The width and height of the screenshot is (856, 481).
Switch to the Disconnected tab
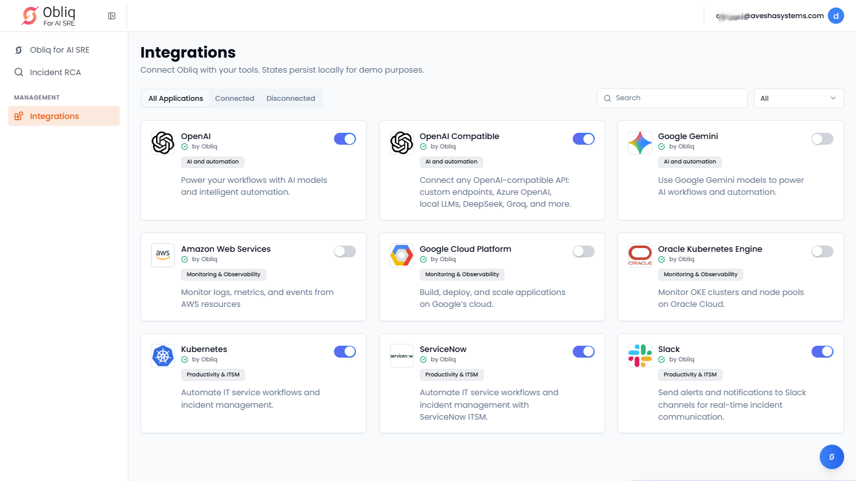click(290, 98)
